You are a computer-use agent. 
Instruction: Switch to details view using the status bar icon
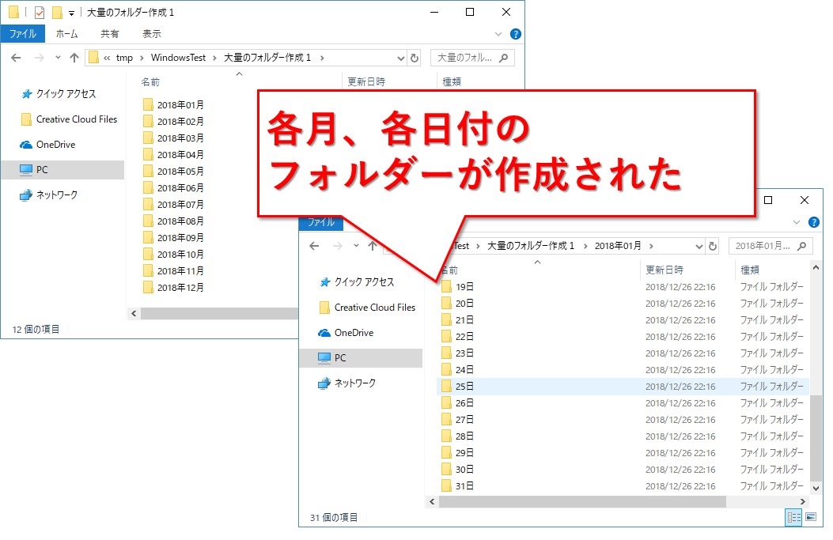(793, 517)
